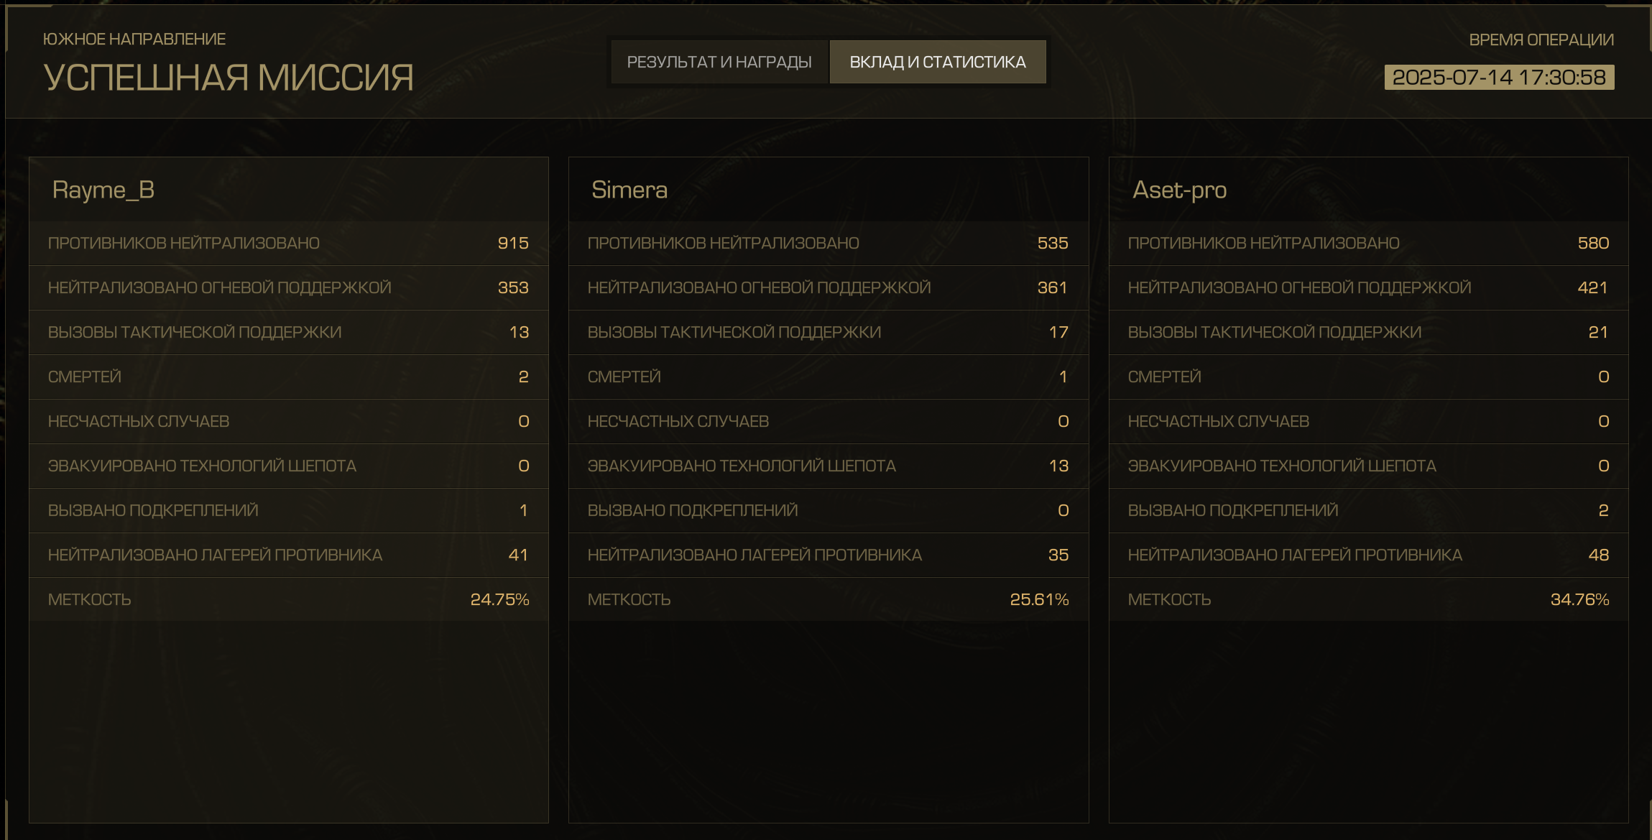
Task: Click the Rayme_B player name
Action: click(x=103, y=190)
